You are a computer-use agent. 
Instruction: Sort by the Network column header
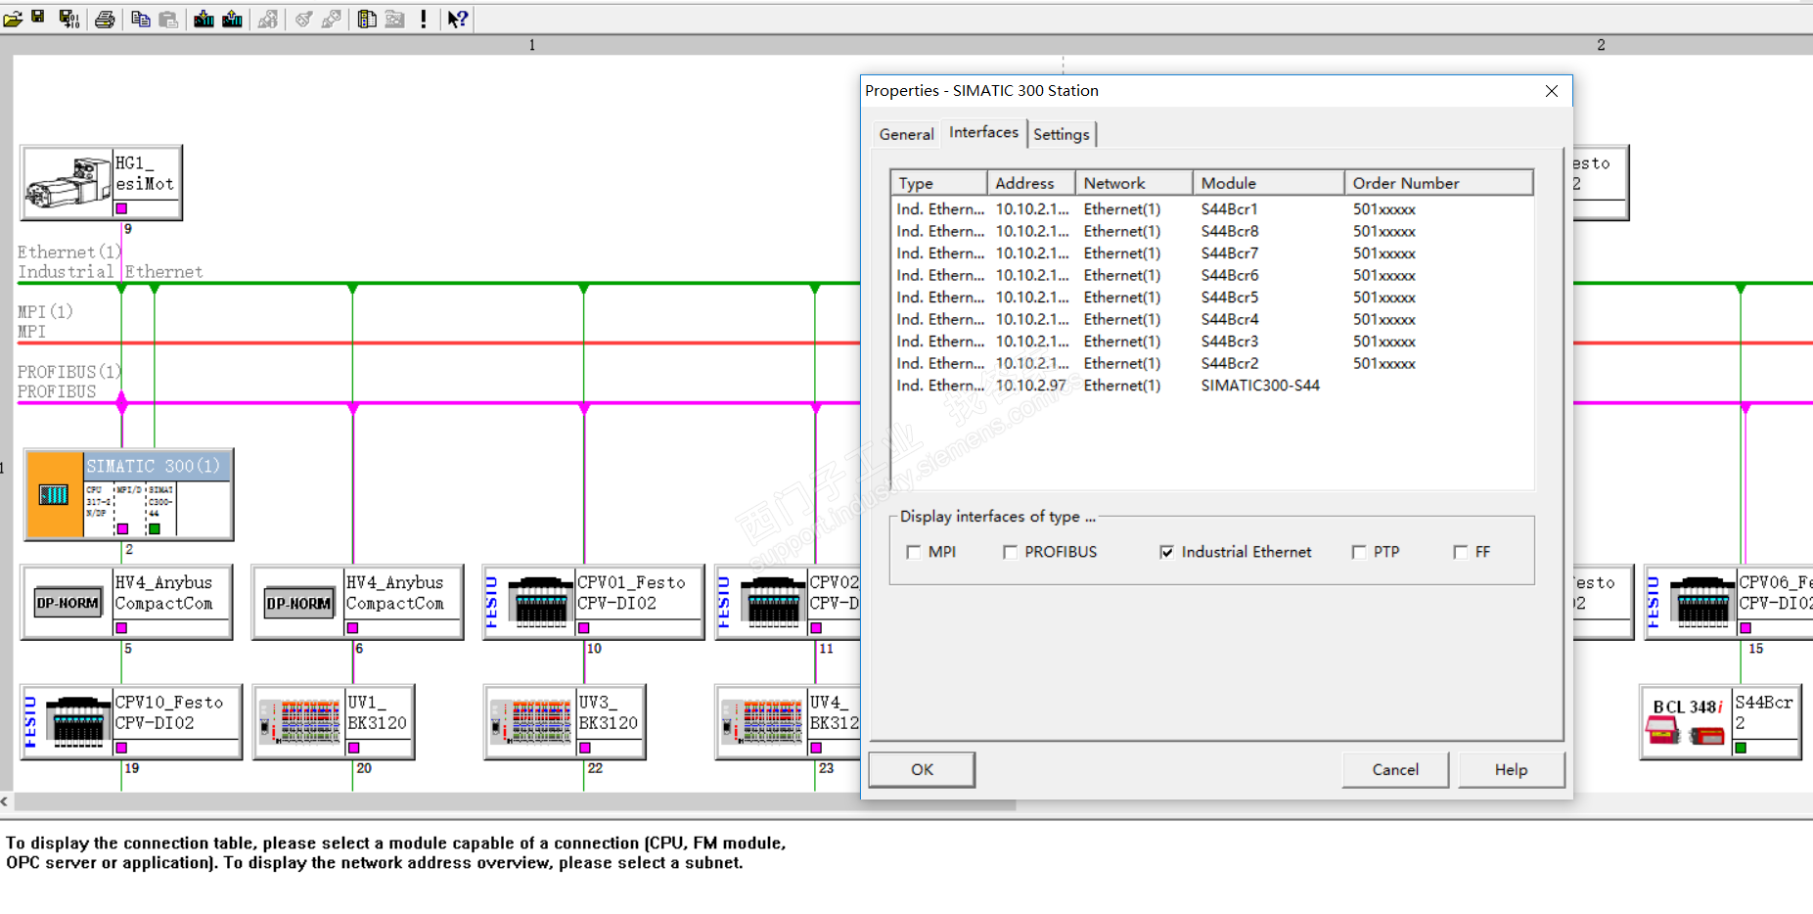(1134, 183)
